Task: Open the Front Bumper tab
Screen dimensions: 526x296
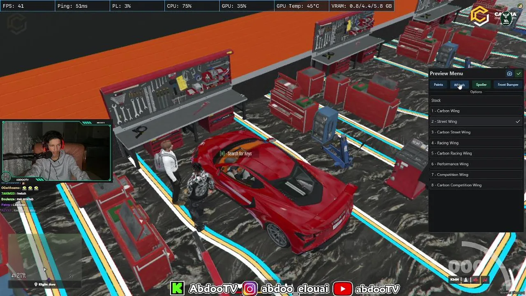Action: coord(508,85)
